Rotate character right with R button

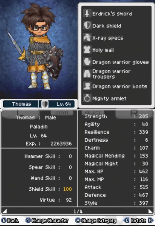(151, 220)
